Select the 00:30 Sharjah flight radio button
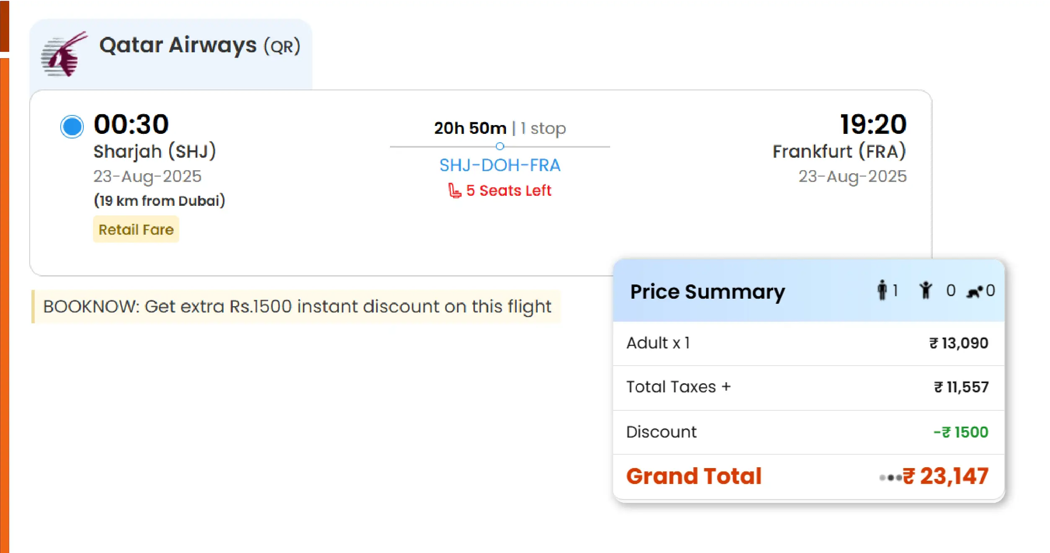Image resolution: width=1050 pixels, height=553 pixels. 72,126
